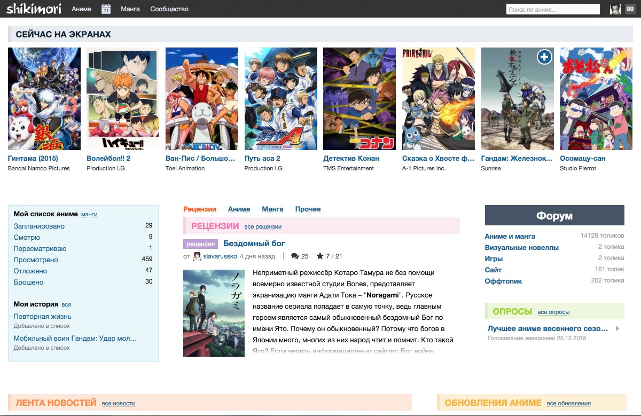Click the shikimori logo

[x=34, y=9]
